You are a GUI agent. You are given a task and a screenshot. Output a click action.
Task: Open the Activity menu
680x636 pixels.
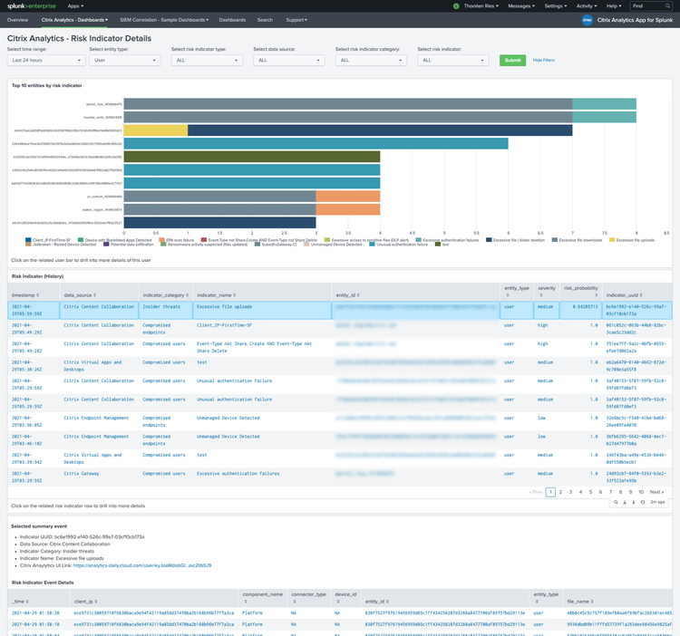[587, 6]
